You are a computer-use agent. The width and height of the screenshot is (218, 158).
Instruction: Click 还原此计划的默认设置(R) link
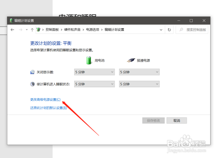[x=48, y=108]
